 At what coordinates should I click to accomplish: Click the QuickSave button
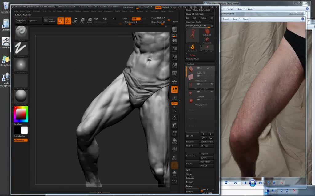(128, 7)
